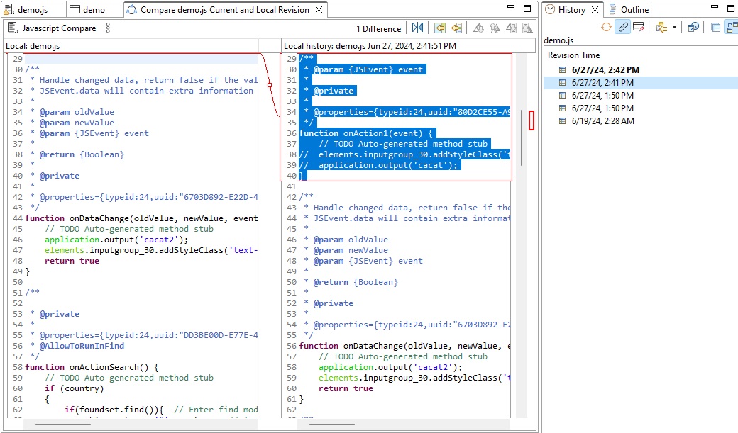Refresh the History view
738x433 pixels.
(x=606, y=28)
